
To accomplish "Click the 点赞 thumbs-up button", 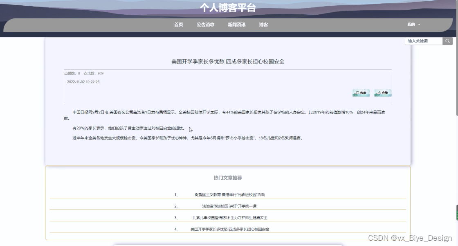I will pyautogui.click(x=383, y=93).
